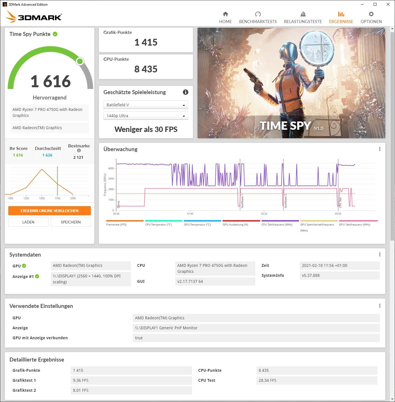Screen dimensions: 395x402
Task: Toggle GPU-Auslastung (%) legend entry
Action: tap(241, 223)
